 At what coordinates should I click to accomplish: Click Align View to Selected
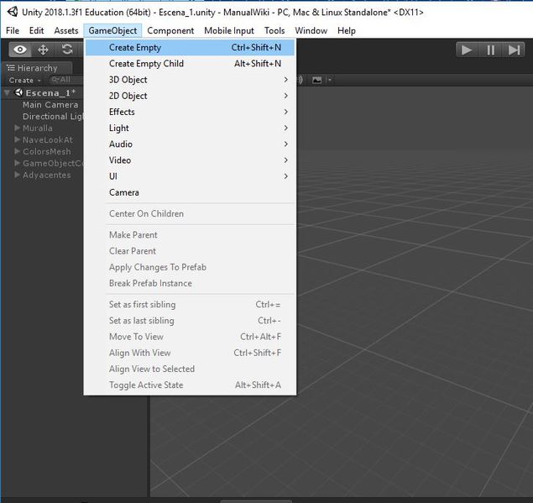(190, 369)
